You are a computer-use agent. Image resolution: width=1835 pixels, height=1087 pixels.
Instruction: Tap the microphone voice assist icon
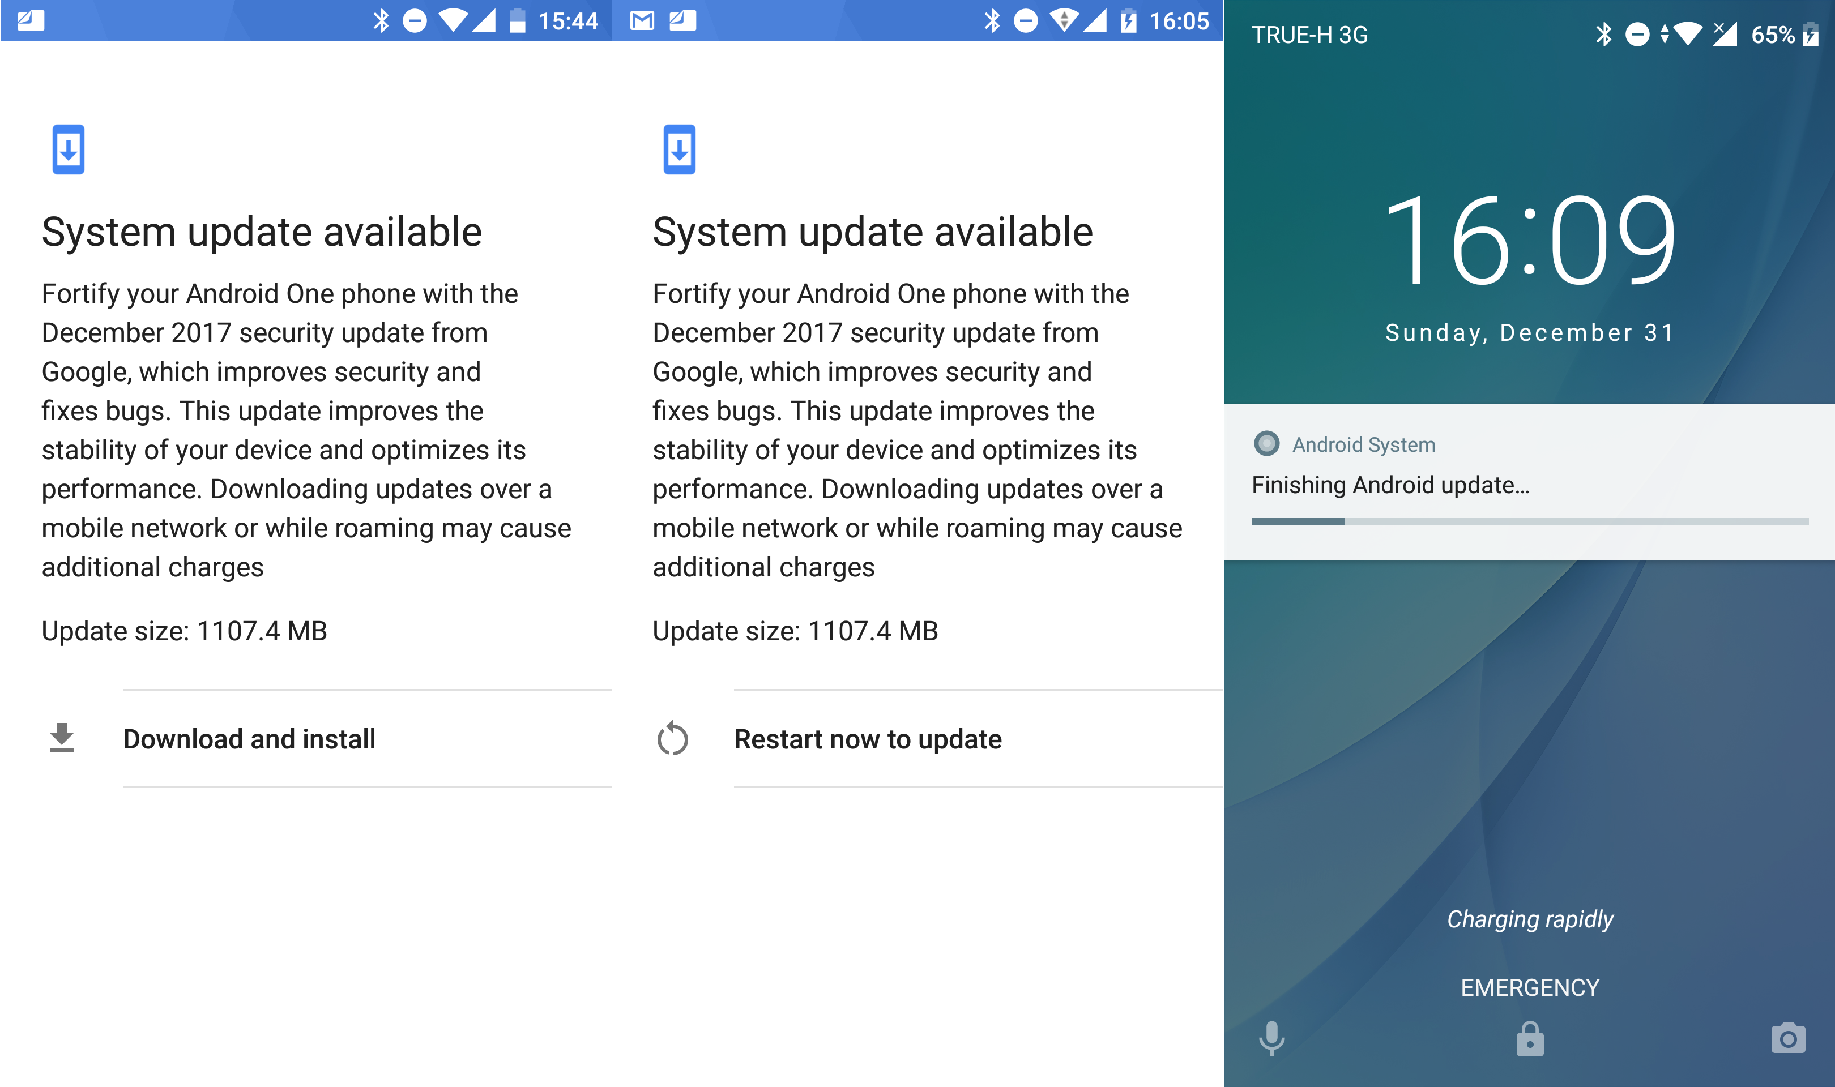click(1271, 1039)
